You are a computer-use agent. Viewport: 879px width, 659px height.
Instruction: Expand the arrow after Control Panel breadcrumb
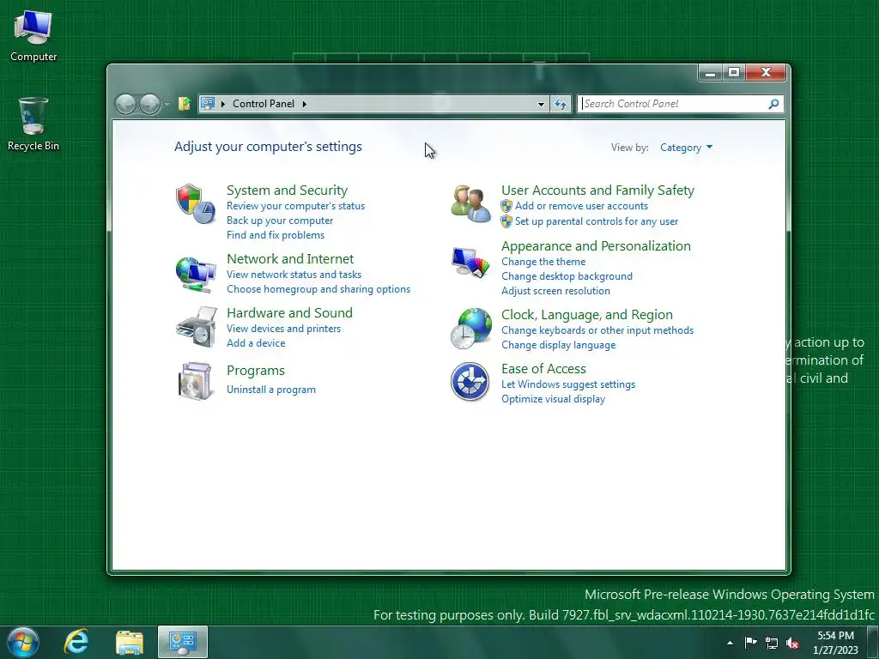pyautogui.click(x=305, y=104)
